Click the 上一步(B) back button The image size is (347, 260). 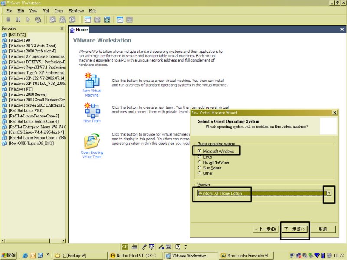pos(265,229)
